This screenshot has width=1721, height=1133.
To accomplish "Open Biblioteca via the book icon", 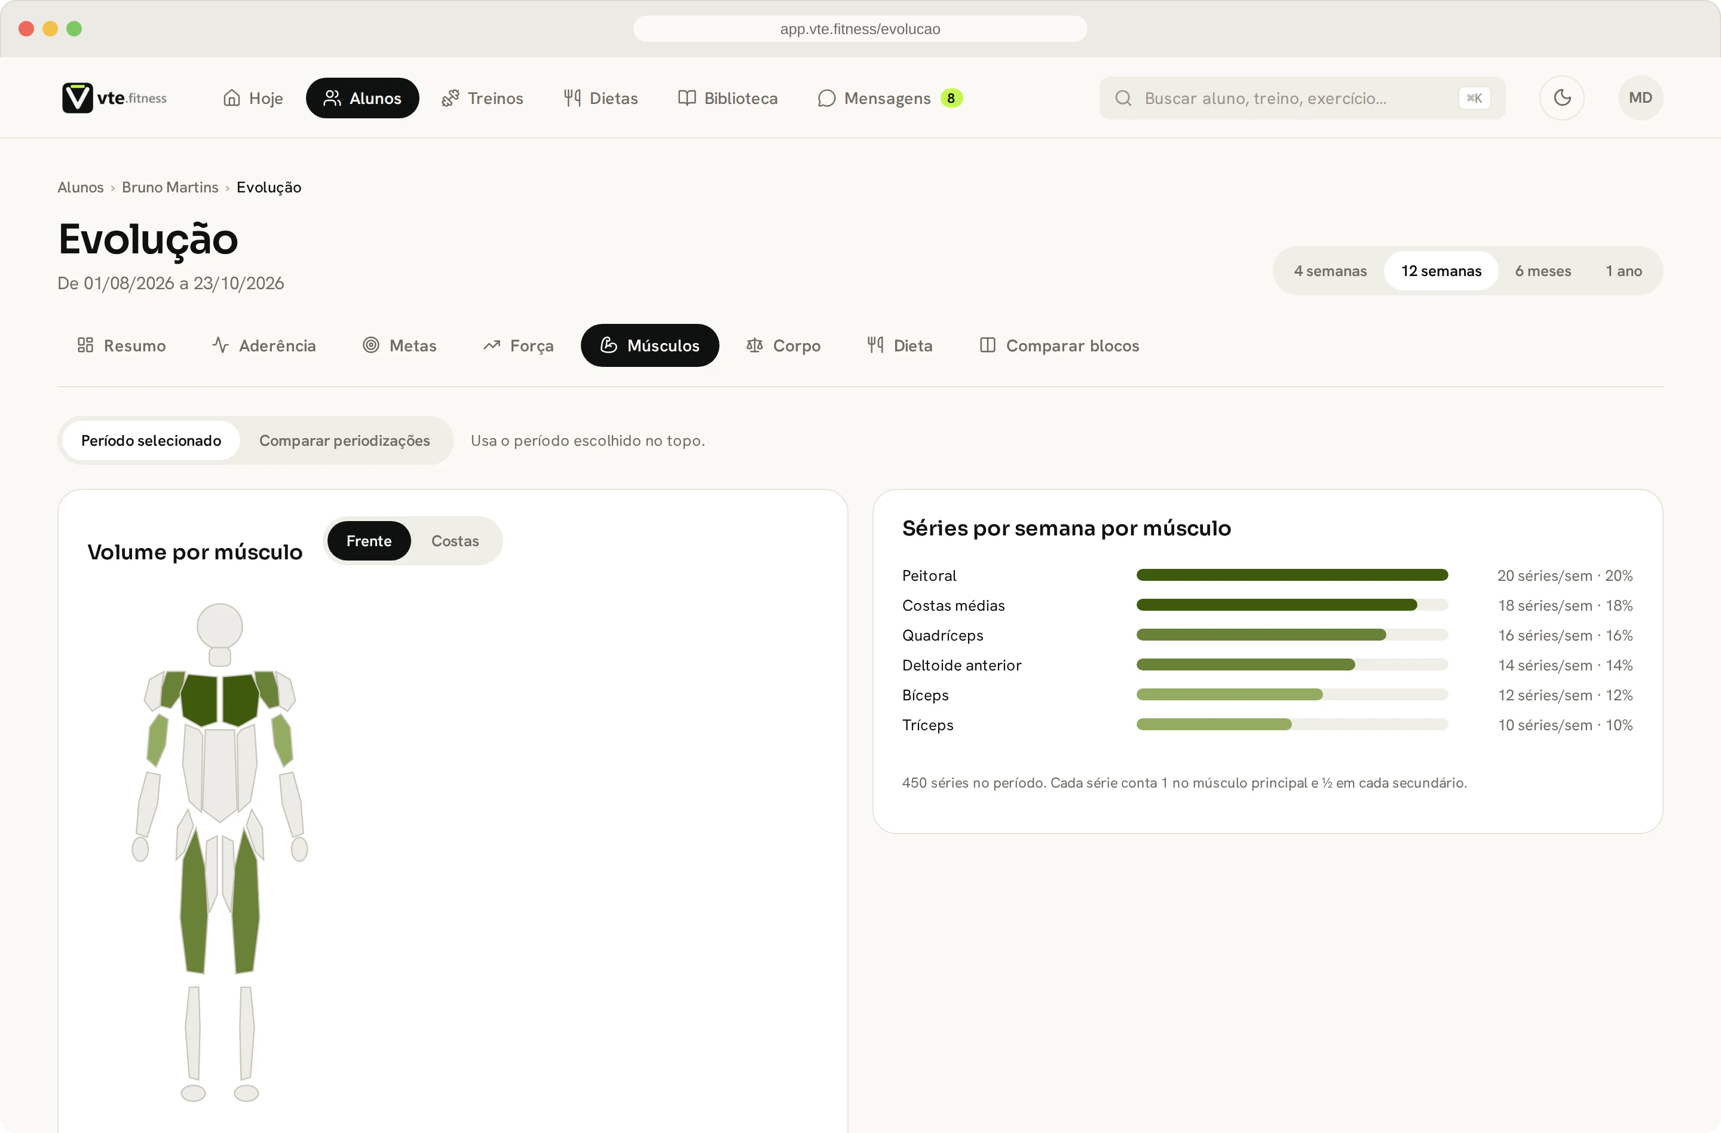I will (686, 97).
